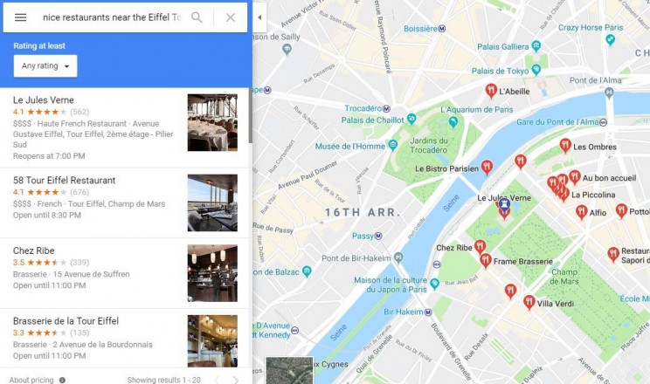Viewport: 650px width, 384px height.
Task: Click the search magnifier icon
Action: tap(197, 17)
